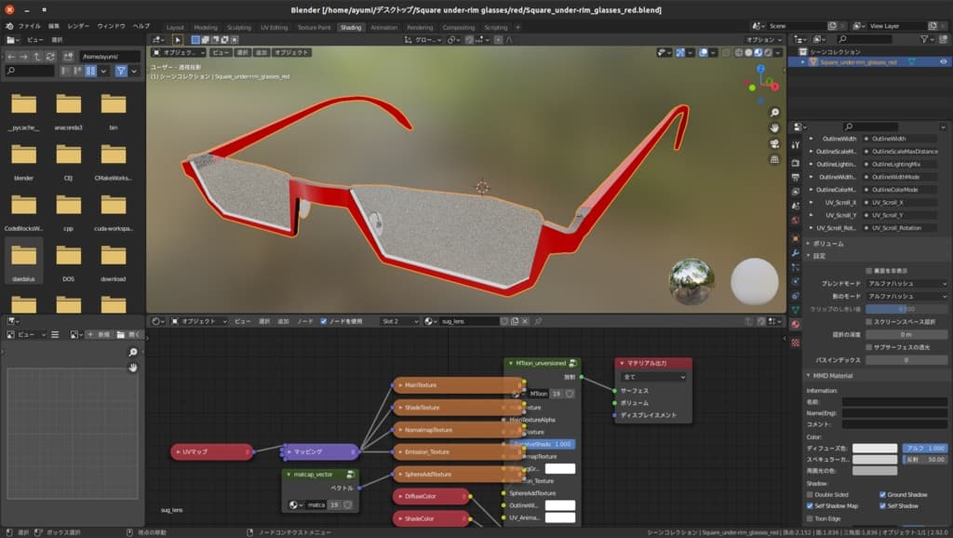Image resolution: width=953 pixels, height=538 pixels.
Task: Expand the ボリューム panel section
Action: click(x=828, y=243)
